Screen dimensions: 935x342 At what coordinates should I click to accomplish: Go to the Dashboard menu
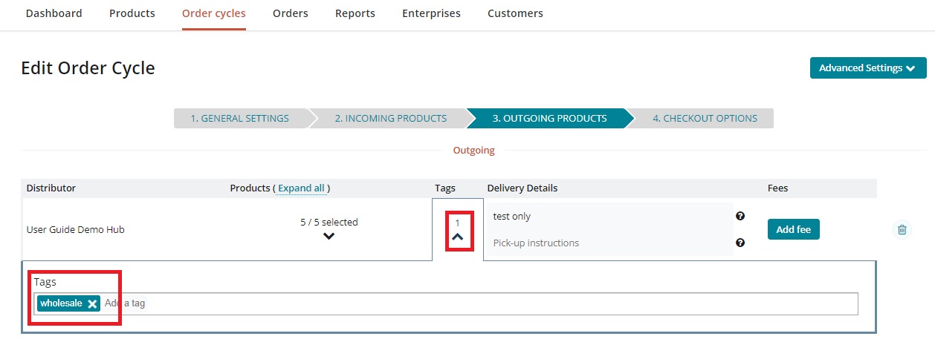54,13
